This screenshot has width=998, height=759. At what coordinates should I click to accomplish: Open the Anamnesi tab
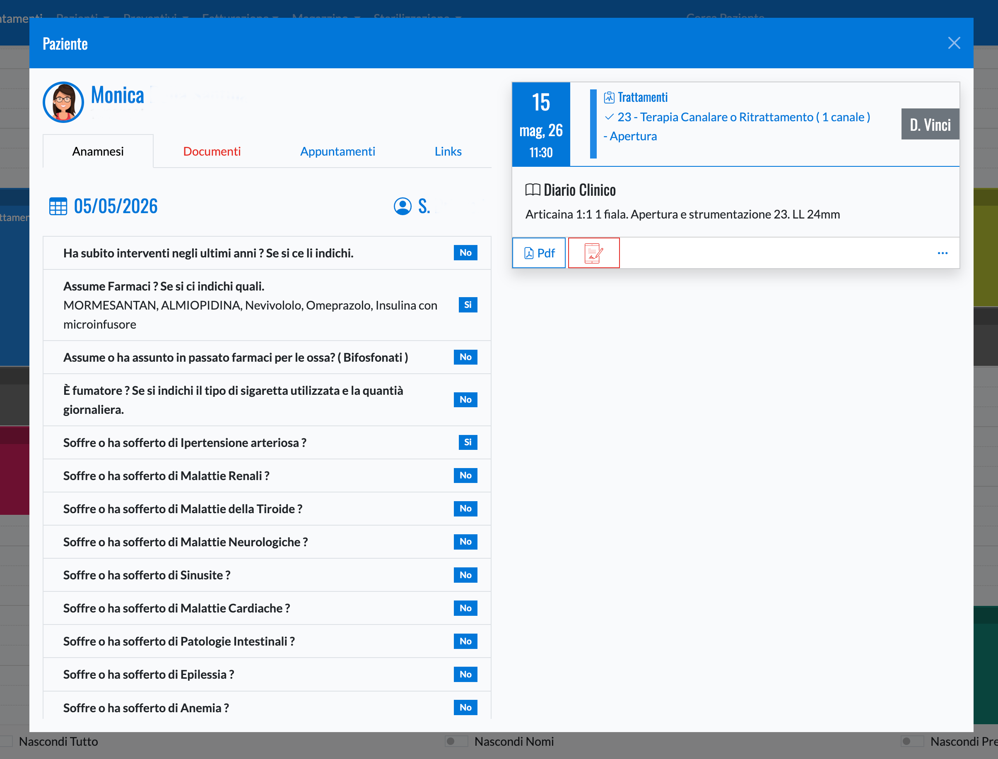coord(98,151)
